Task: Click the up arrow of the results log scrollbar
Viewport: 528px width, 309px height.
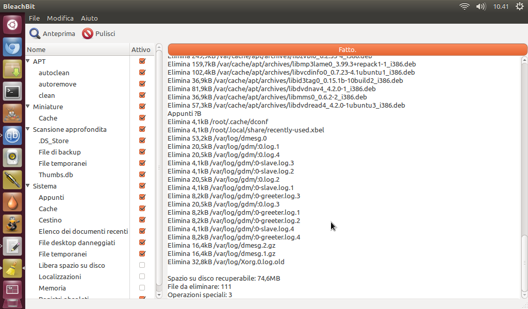Action: 524,60
